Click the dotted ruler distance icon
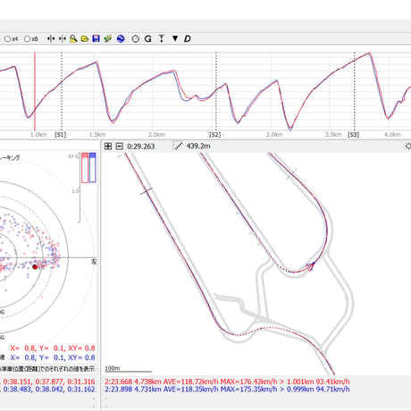 coord(179,147)
